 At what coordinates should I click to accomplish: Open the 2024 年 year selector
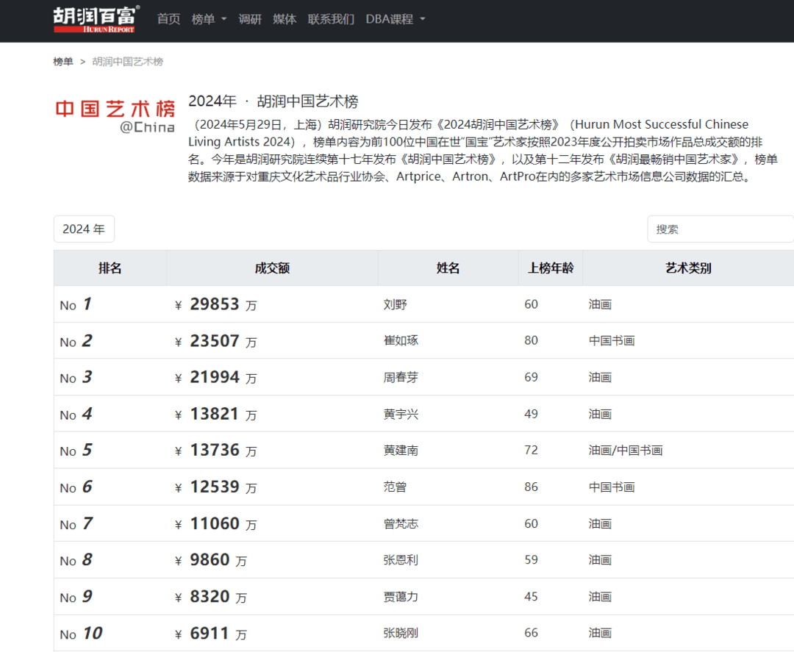click(x=84, y=229)
